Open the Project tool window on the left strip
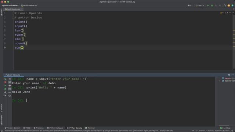 1,12
